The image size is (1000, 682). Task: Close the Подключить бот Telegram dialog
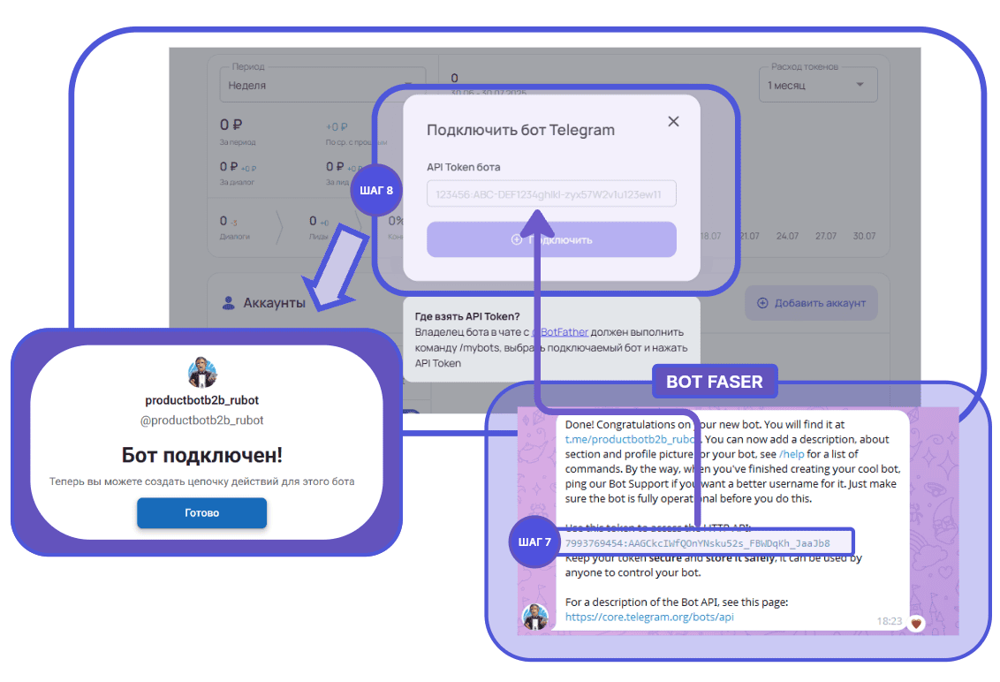pyautogui.click(x=673, y=122)
